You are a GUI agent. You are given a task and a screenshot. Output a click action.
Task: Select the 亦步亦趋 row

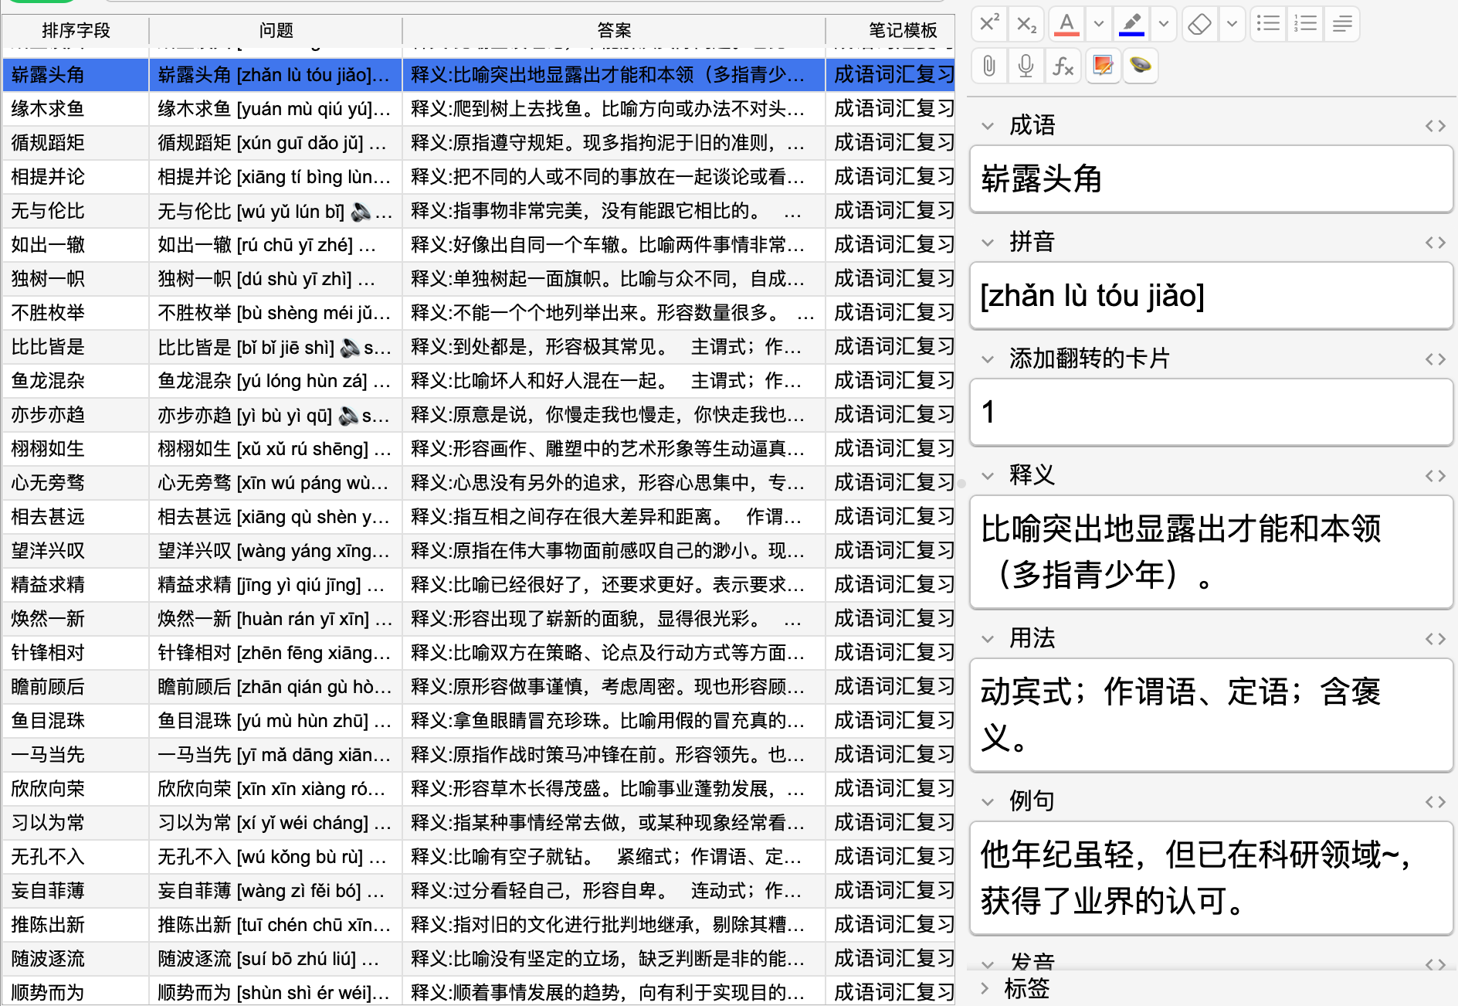479,415
